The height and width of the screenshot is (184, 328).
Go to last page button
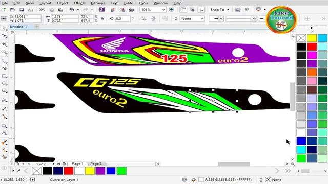(x=59, y=164)
